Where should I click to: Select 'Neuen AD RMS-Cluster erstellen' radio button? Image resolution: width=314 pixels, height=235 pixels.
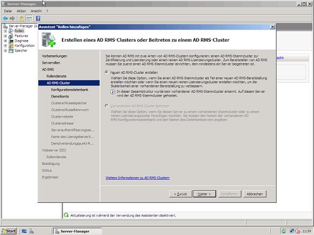pos(107,72)
